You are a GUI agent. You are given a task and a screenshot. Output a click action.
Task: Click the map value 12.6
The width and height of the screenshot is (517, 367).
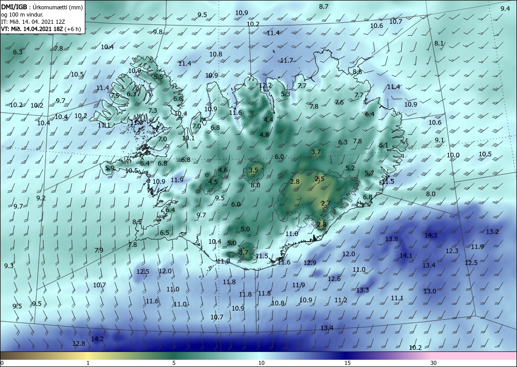click(334, 279)
